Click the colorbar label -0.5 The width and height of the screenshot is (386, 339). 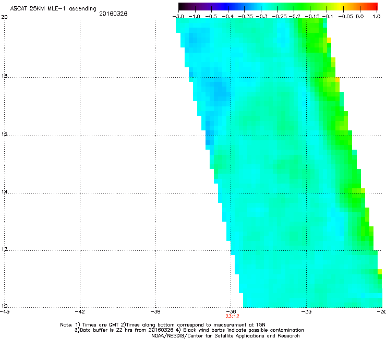(211, 17)
